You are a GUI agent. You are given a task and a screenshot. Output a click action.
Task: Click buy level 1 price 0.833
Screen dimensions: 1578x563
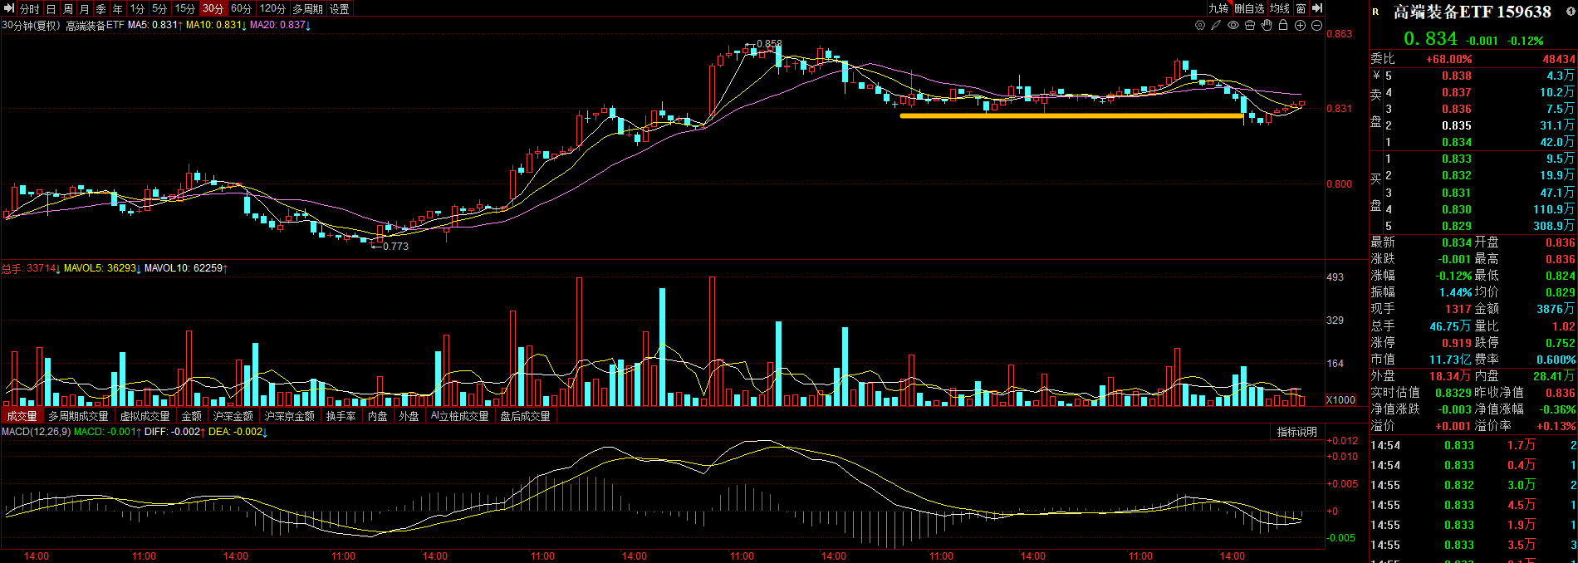[1457, 159]
